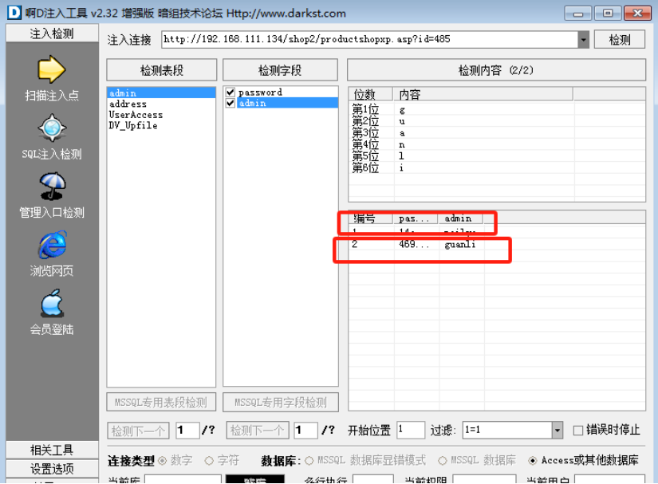Viewport: 658px width, 484px height.
Task: Click the guanli value in results table
Action: [460, 244]
